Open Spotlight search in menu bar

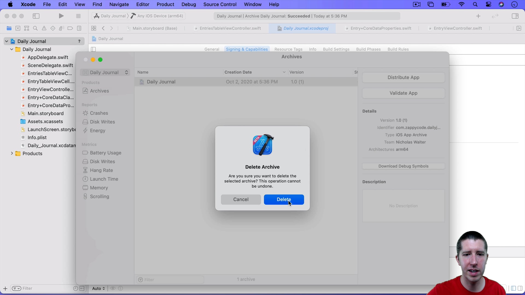click(x=475, y=4)
